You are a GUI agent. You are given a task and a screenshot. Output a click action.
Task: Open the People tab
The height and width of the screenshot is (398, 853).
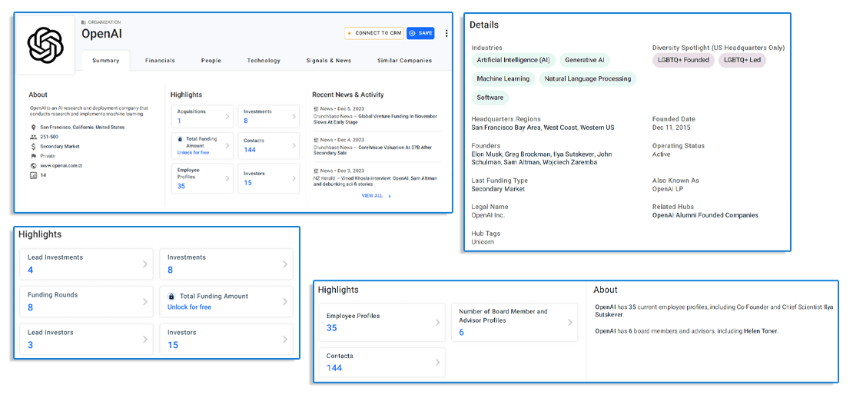[x=211, y=61]
